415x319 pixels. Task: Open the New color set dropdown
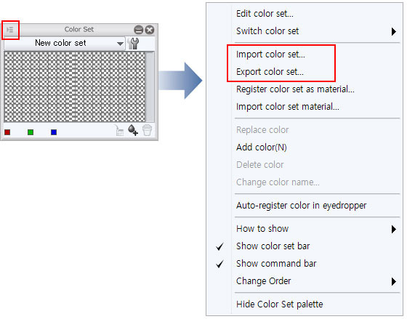[x=64, y=43]
